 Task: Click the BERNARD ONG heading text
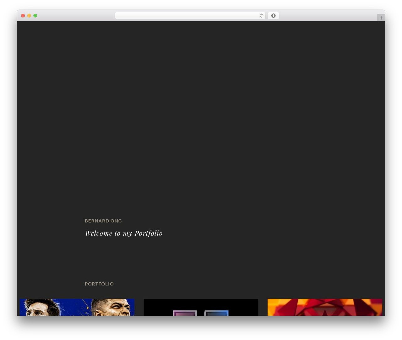(x=103, y=221)
